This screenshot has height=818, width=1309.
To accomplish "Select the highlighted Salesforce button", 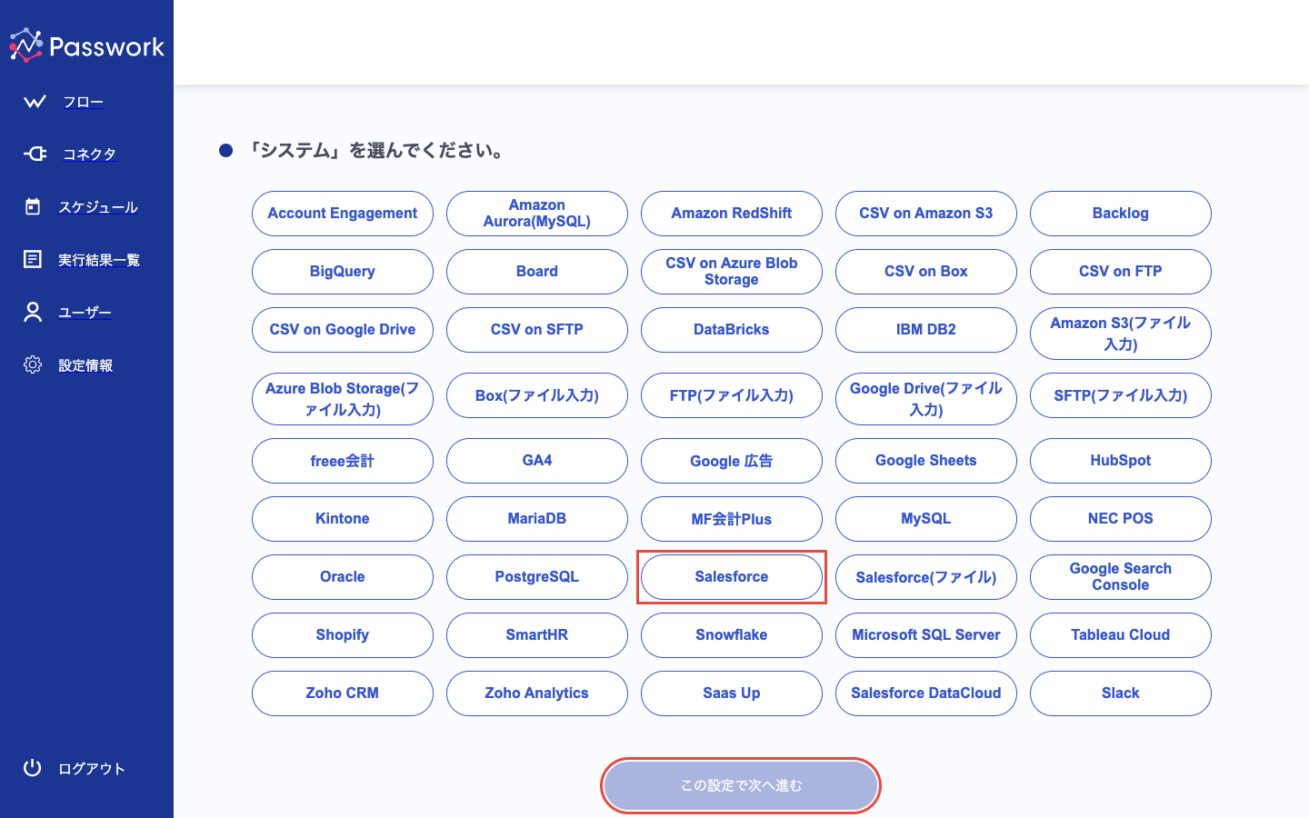I will click(x=732, y=577).
